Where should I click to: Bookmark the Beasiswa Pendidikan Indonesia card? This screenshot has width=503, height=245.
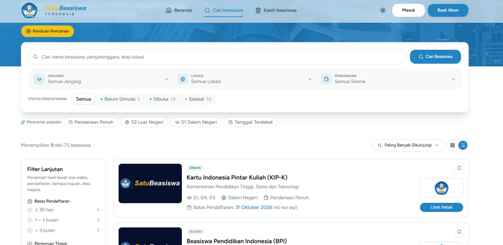pyautogui.click(x=459, y=232)
